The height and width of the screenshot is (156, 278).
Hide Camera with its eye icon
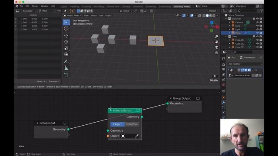(258, 22)
